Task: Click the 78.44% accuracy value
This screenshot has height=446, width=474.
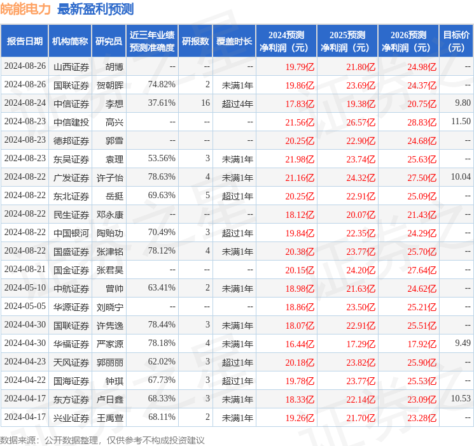Action: (x=162, y=324)
